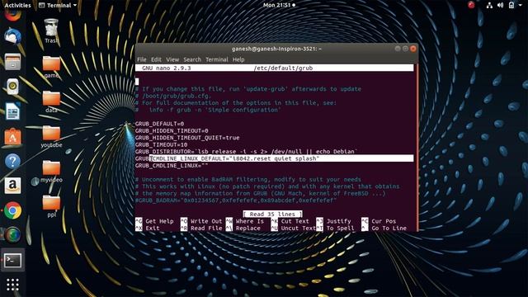Launch Thunderbird mail from the dock
Image resolution: width=528 pixels, height=297 pixels.
13,36
